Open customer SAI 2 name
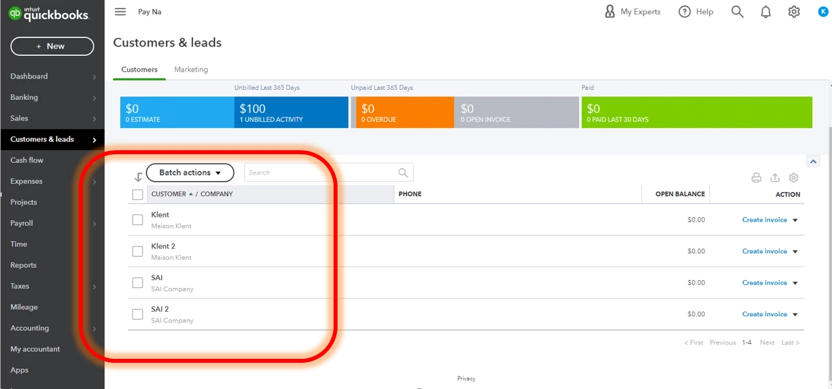Viewport: 832px width, 389px height. 160,309
